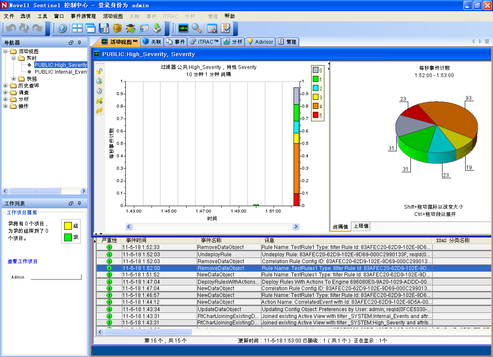Select the UpdateDataObject event row
493x357 pixels.
click(x=294, y=309)
